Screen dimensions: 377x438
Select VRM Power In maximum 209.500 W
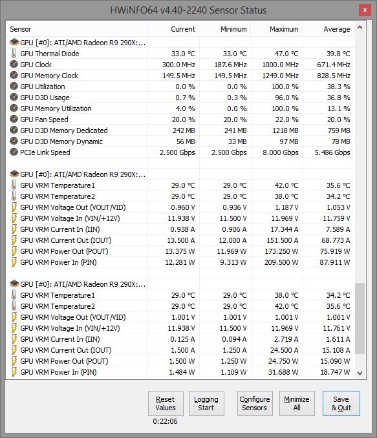pyautogui.click(x=281, y=262)
